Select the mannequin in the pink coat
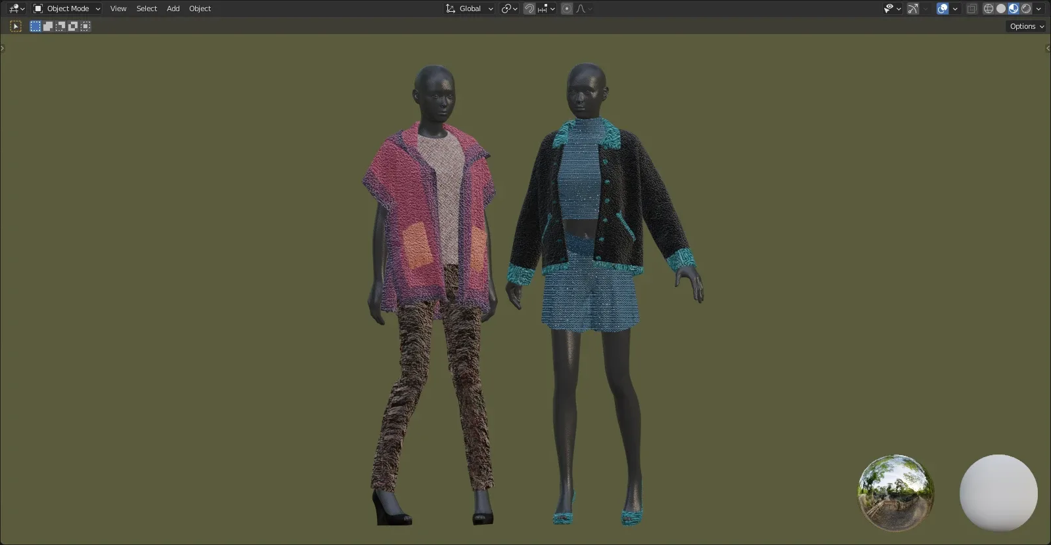 (x=430, y=295)
